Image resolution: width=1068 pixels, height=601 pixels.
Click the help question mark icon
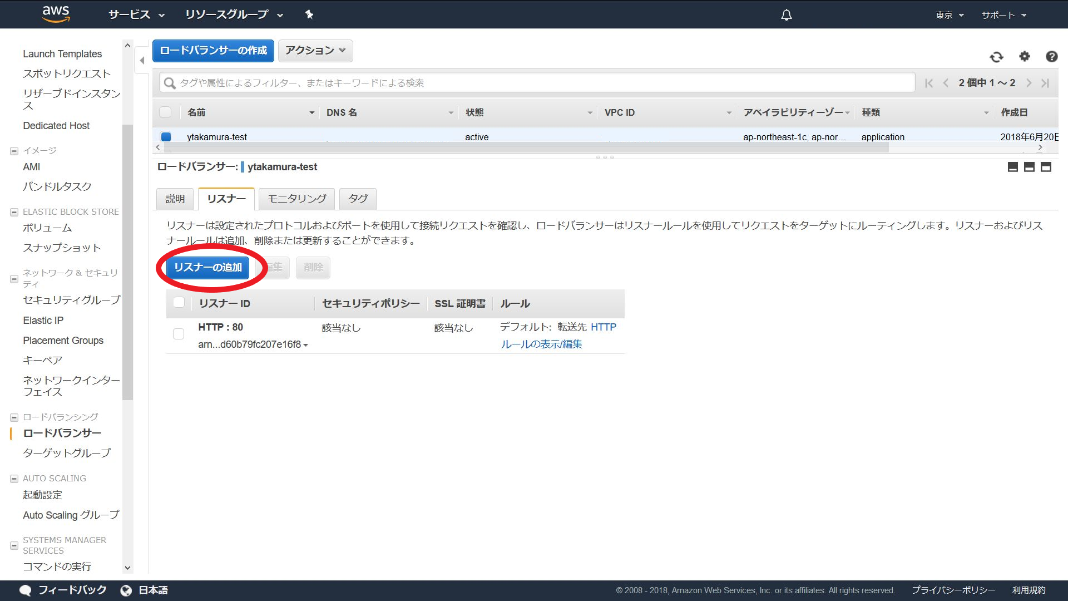[1051, 56]
